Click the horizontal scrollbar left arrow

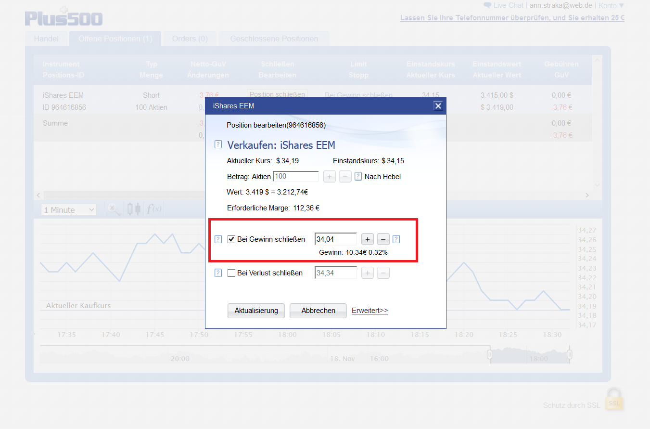(38, 195)
